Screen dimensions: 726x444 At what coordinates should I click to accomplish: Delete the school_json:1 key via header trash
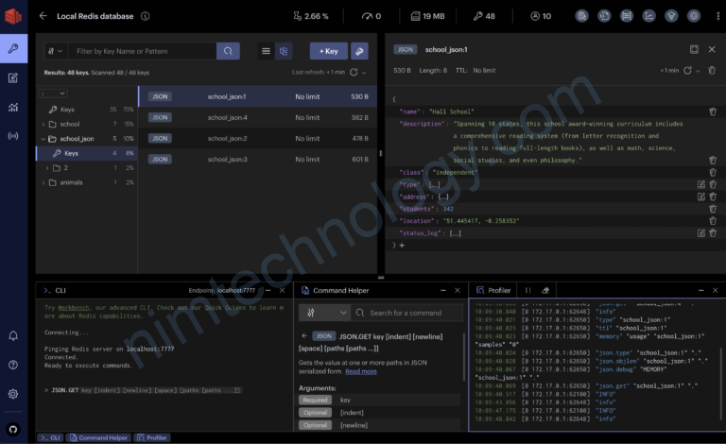(x=712, y=70)
